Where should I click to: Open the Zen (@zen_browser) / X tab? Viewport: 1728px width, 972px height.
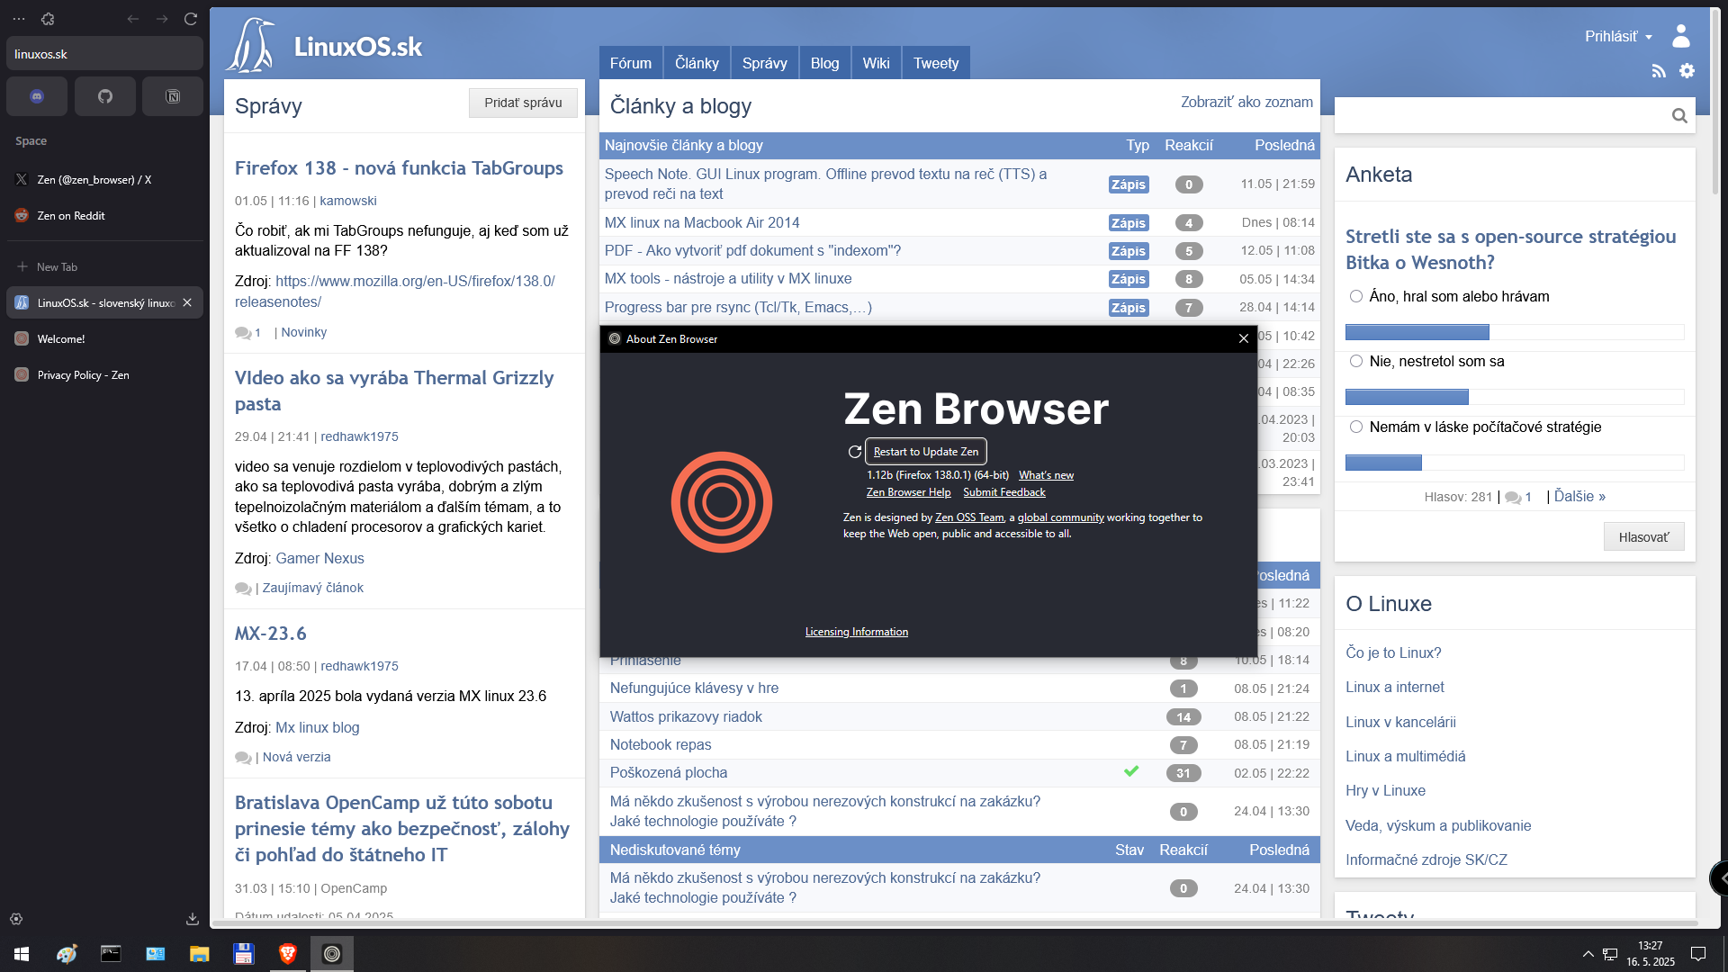pyautogui.click(x=104, y=179)
